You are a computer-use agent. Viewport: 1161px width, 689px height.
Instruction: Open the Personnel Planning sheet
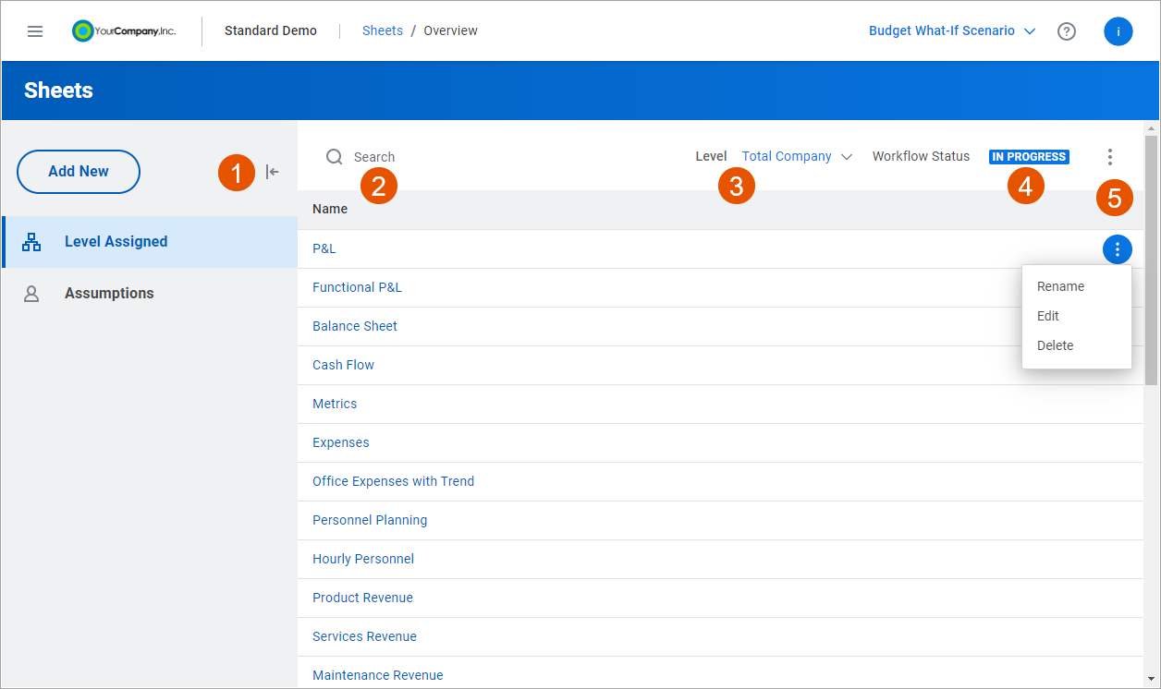(x=370, y=521)
